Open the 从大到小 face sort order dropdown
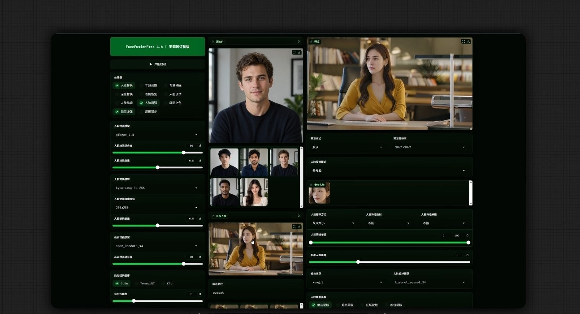The image size is (580, 314). point(333,223)
